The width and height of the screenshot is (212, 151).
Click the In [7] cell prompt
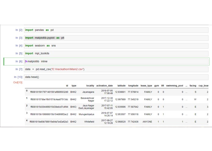[19, 69]
